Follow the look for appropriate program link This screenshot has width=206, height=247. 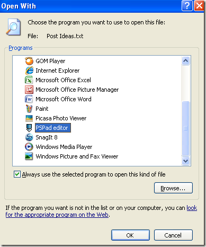(101, 211)
